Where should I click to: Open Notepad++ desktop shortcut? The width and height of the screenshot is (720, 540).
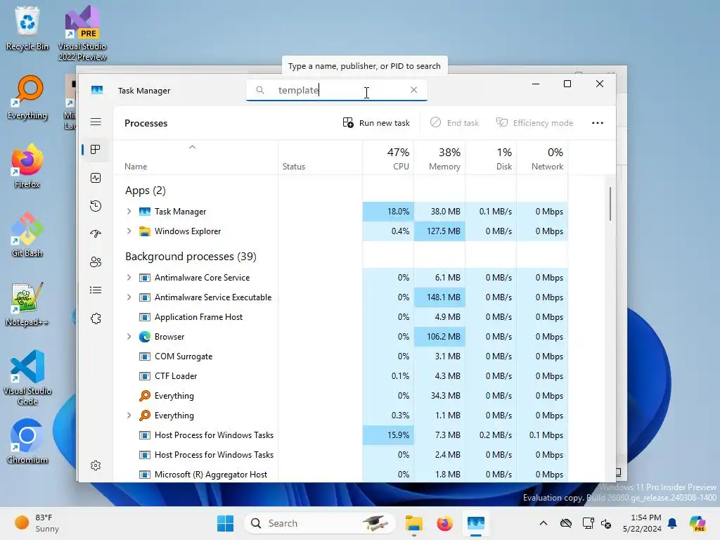[27, 304]
